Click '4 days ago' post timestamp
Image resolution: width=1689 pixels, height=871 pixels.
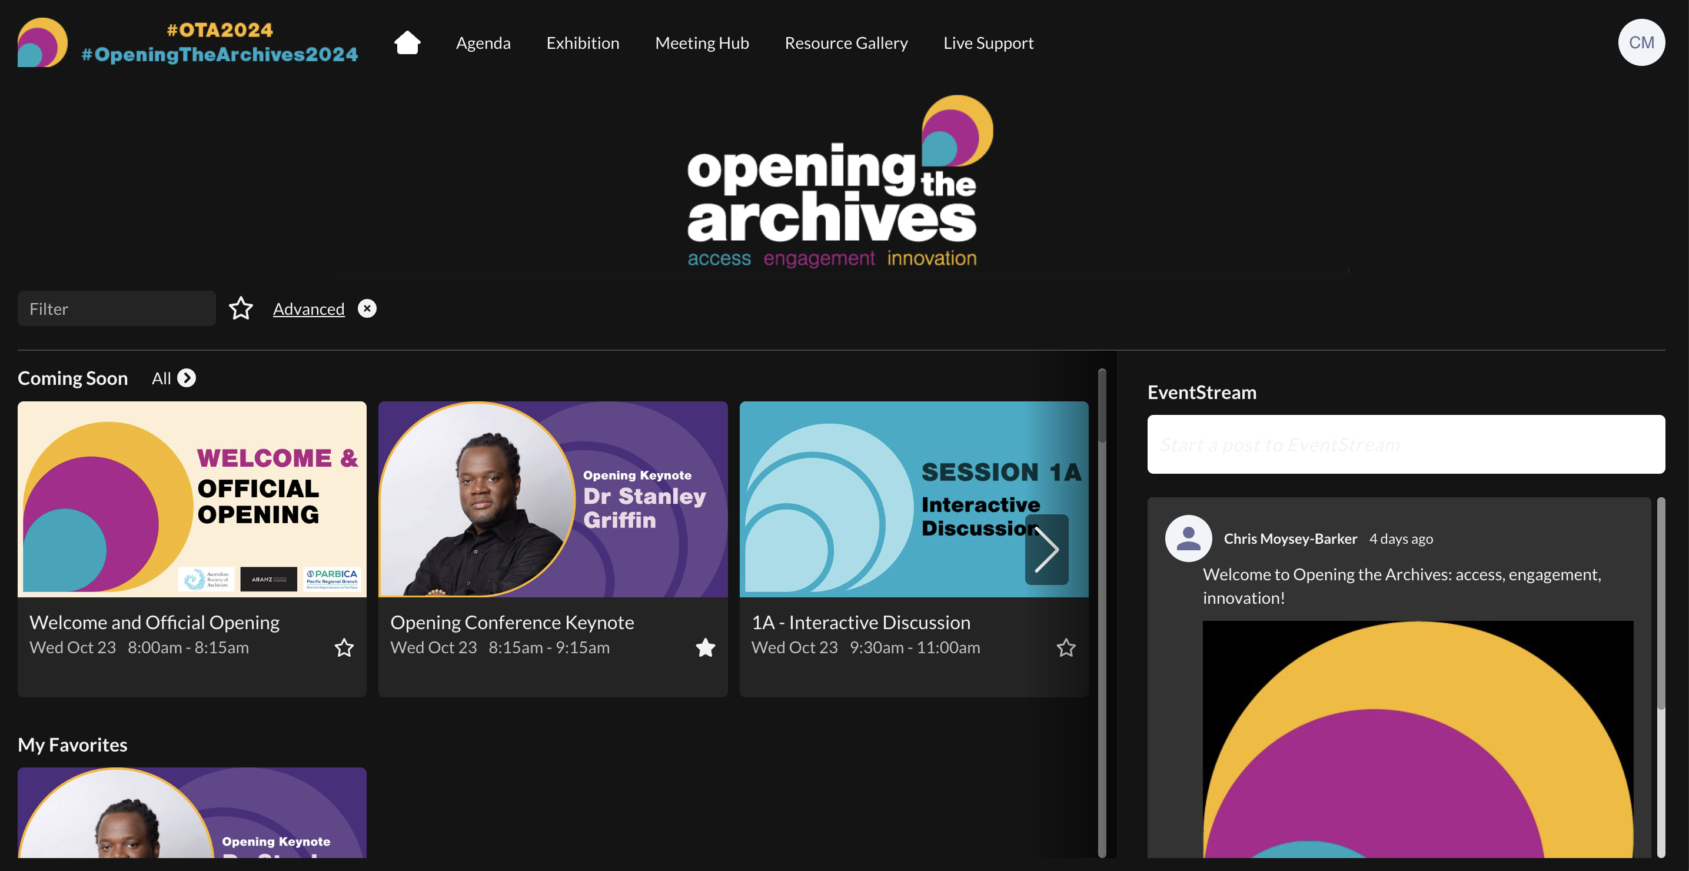coord(1401,538)
